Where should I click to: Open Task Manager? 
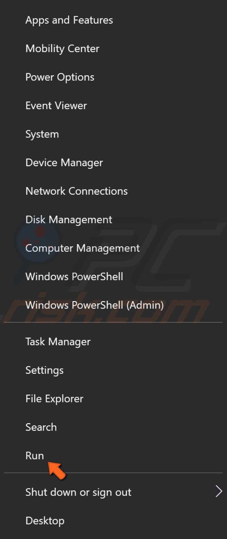click(58, 342)
